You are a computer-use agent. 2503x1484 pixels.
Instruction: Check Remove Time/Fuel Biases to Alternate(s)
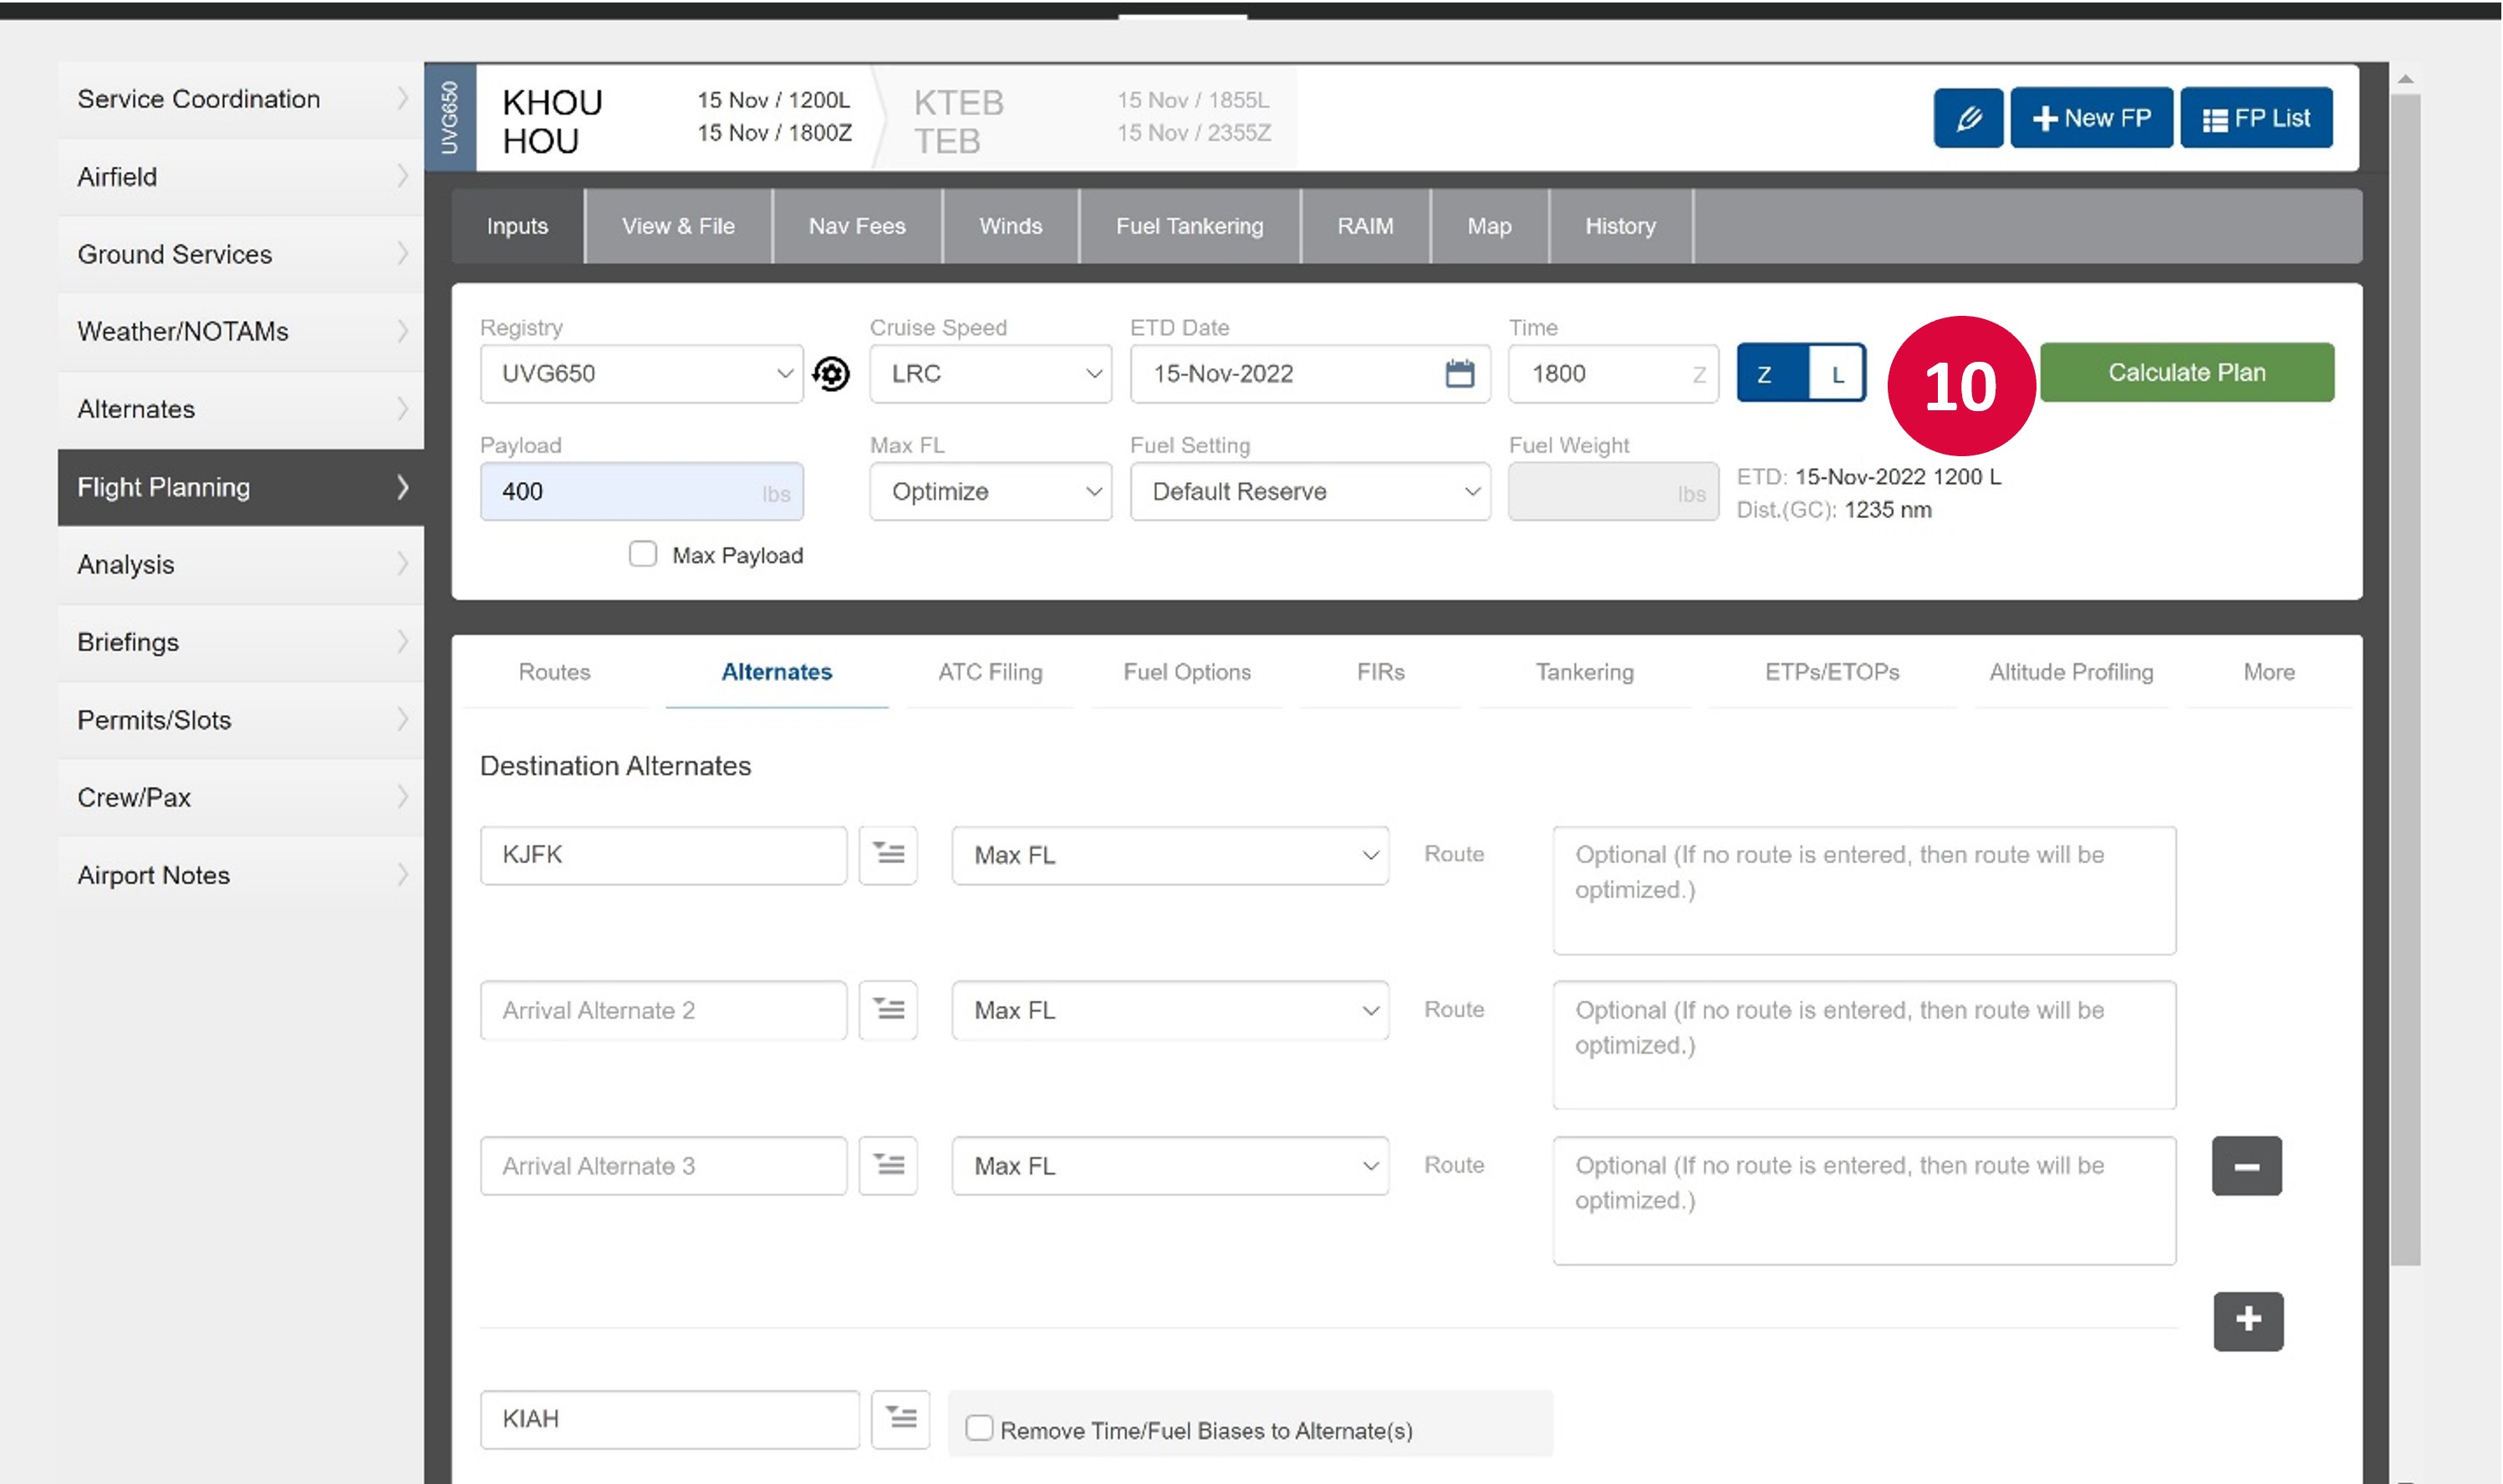click(978, 1428)
